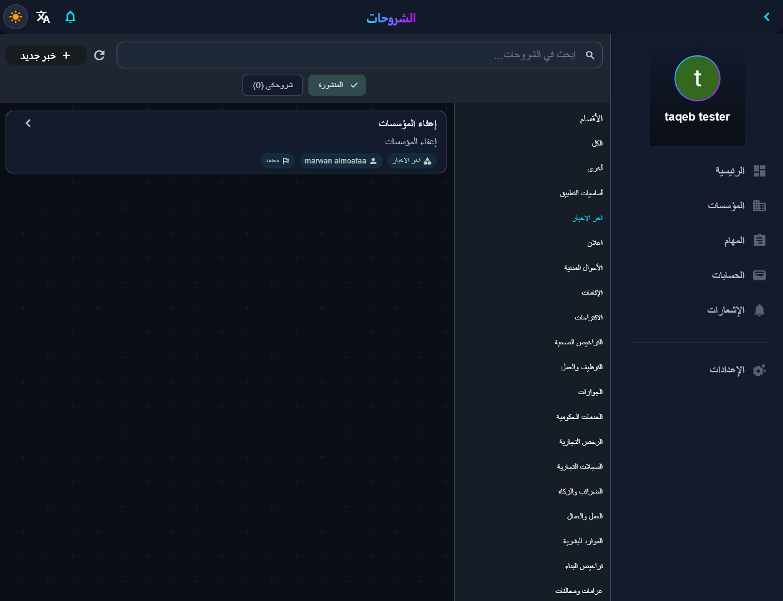783x601 pixels.
Task: Select العمل والعمال category
Action: click(585, 516)
